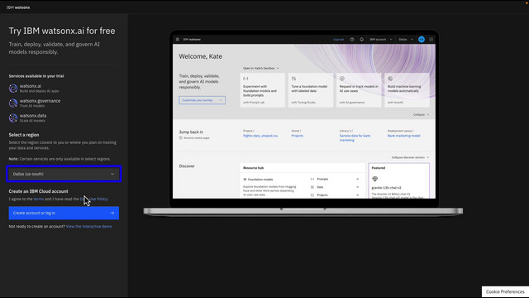Click the Foundation models diamond icon
Viewport: 529px width, 298px height.
[245, 180]
